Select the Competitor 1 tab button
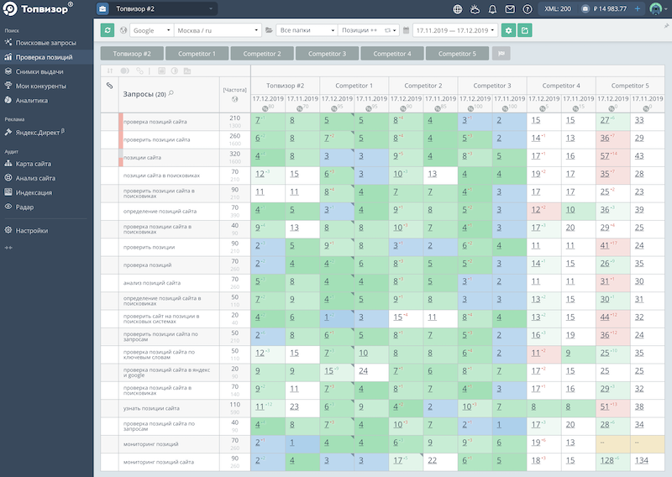Screen dimensions: 672x477 tap(197, 54)
